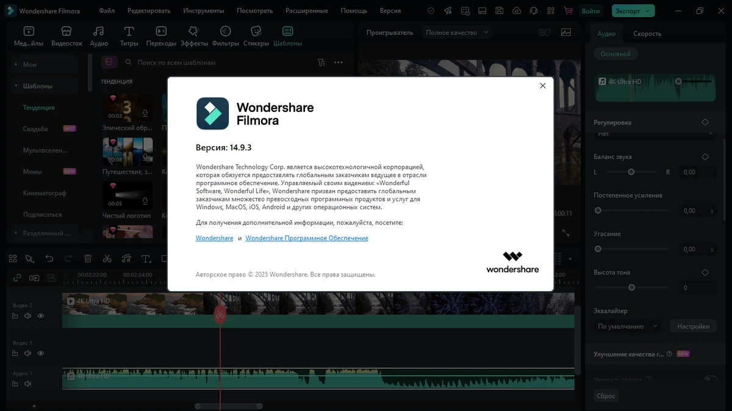Click the Войти sign-in button
732x411 pixels.
point(590,11)
